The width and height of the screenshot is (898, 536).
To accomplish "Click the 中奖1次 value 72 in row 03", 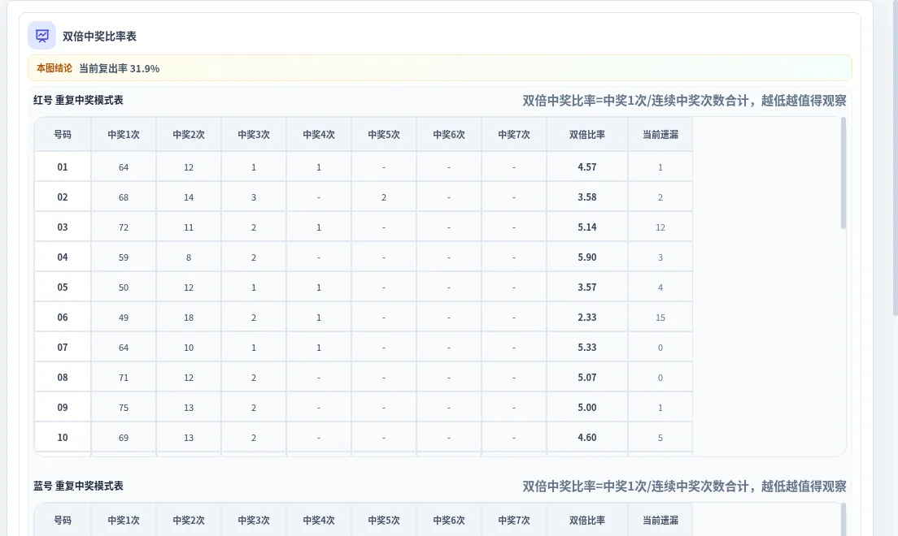I will coord(124,227).
